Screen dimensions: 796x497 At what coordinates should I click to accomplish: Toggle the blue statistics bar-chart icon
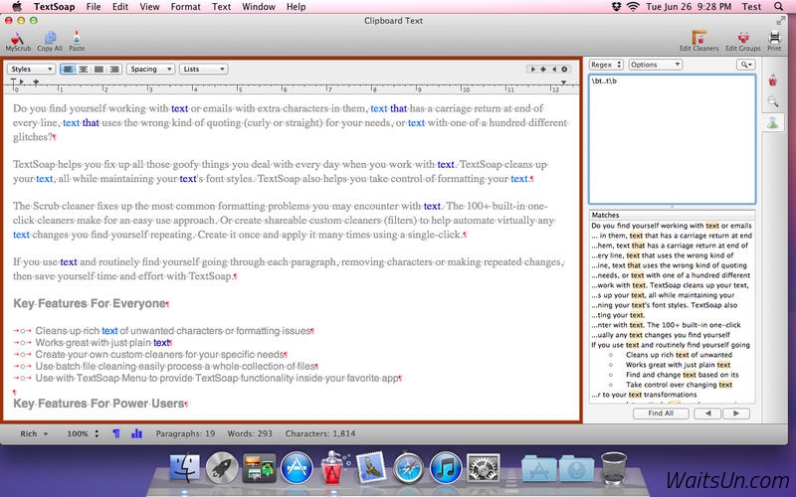coord(136,433)
